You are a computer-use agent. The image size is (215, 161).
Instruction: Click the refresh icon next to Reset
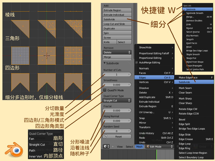(105, 136)
